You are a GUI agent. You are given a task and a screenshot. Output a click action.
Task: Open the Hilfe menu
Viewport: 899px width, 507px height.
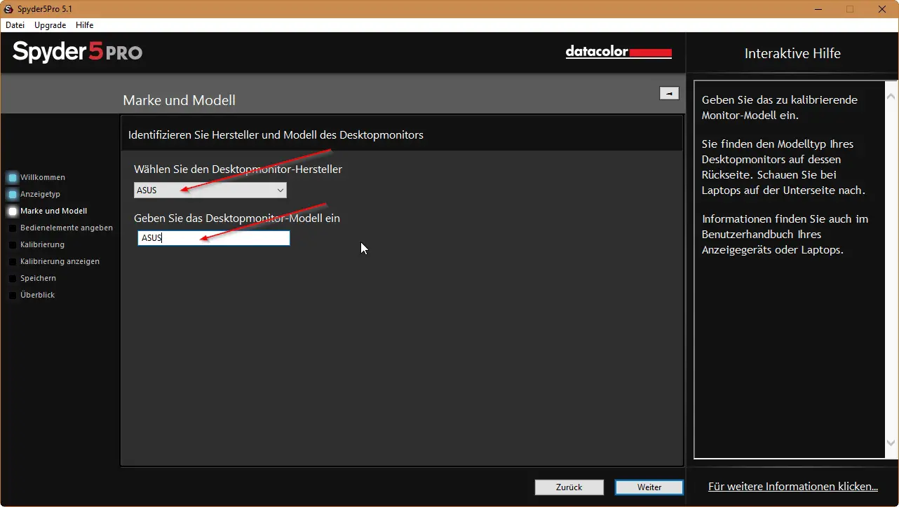tap(84, 25)
